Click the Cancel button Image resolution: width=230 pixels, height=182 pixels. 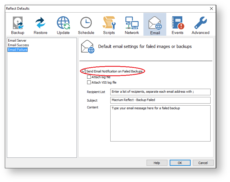point(203,163)
